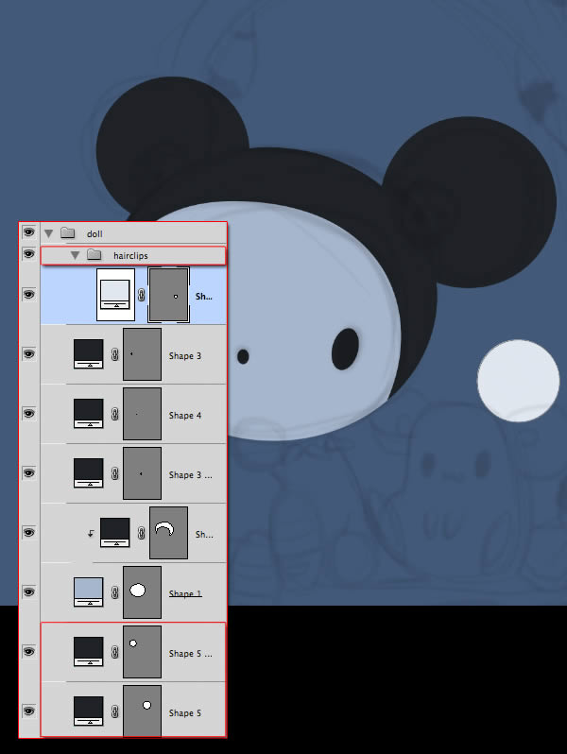Click the 'Sh...' name of the clipped layer
This screenshot has height=754, width=567.
pyautogui.click(x=204, y=534)
